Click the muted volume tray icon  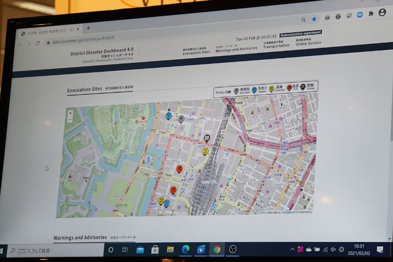334,249
